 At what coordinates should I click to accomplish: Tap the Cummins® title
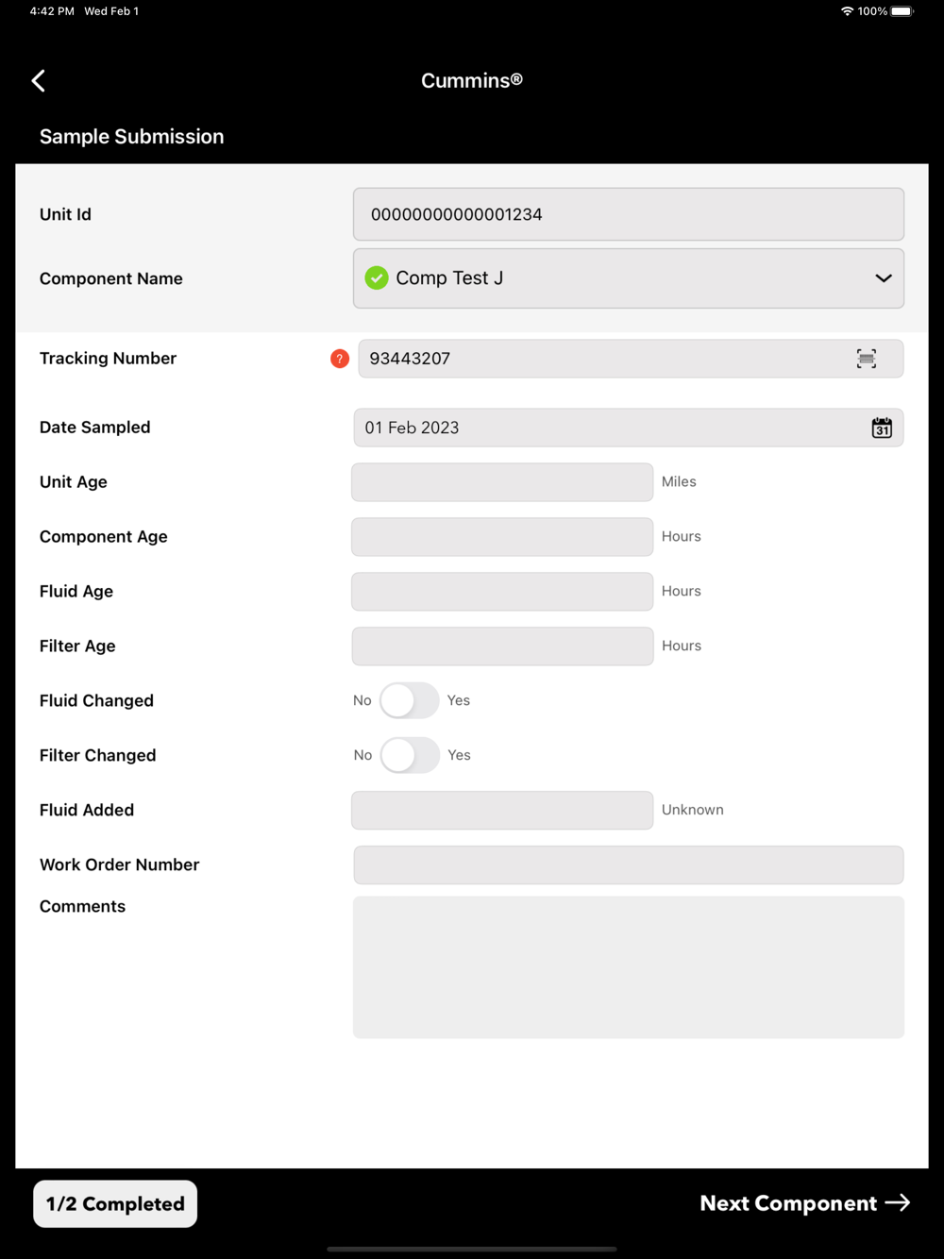point(472,81)
